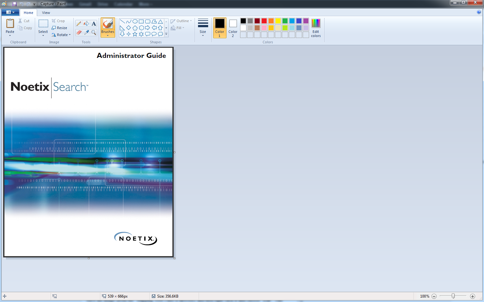The image size is (484, 302).
Task: Choose the Hexagon shape
Action: (x=141, y=28)
